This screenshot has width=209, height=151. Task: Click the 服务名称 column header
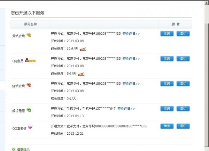coord(30,24)
